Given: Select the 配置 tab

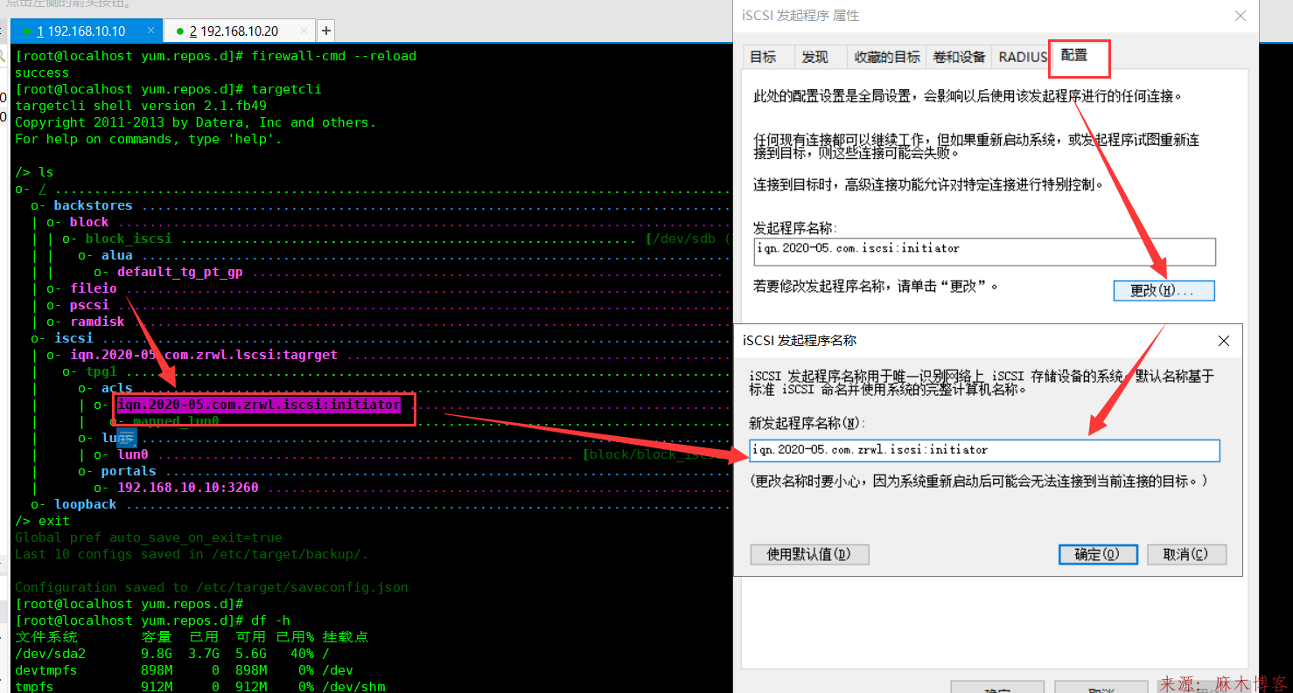Looking at the screenshot, I should coord(1075,55).
